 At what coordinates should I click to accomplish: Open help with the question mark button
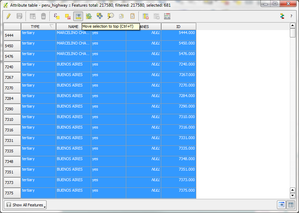291,16
